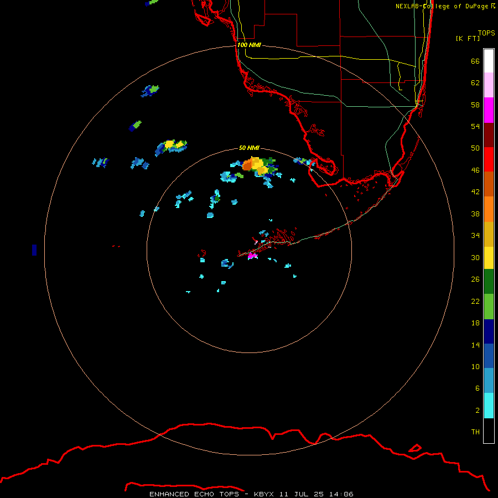Click the dark orange 46 kft legend swatch
The width and height of the screenshot is (498, 498).
489,184
